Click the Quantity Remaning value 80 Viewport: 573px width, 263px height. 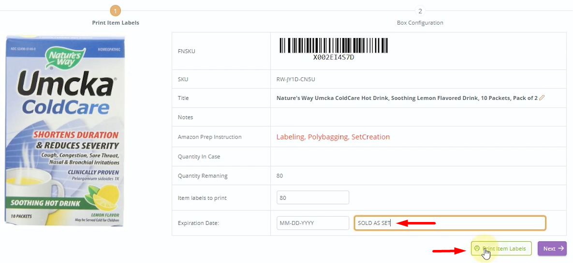pyautogui.click(x=279, y=176)
